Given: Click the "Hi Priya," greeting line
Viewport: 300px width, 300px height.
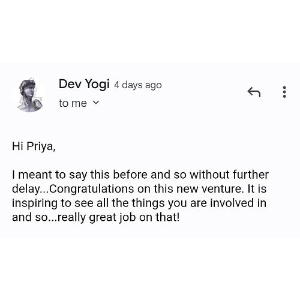Looking at the screenshot, I should [x=34, y=146].
